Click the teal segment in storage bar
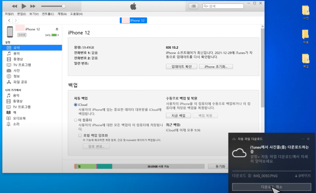316x193 pixels. point(105,166)
